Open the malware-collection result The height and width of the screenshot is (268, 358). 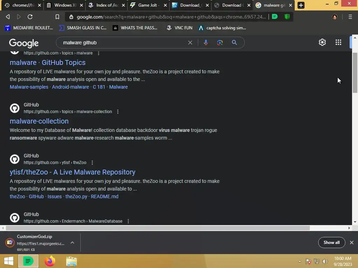click(x=39, y=121)
